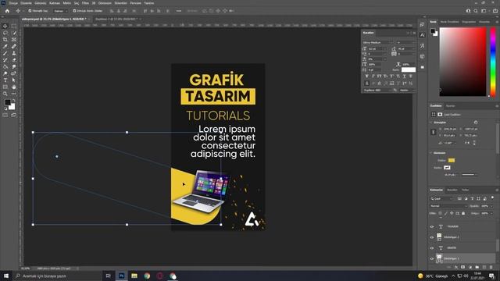Switch to the Kanallar tab
Viewport: 500px width, 281px height.
tap(452, 190)
